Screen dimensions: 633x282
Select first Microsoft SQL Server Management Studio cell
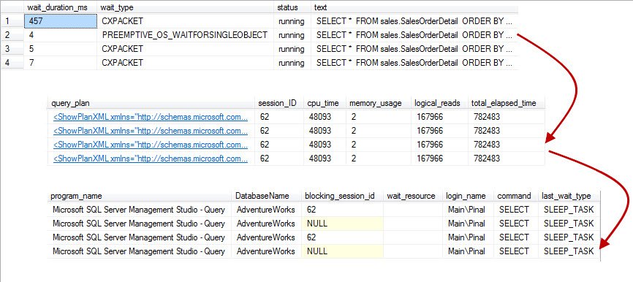pos(140,210)
